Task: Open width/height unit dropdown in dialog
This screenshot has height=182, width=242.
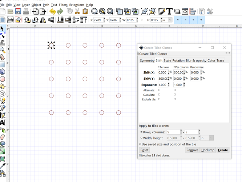Action: click(x=211, y=138)
